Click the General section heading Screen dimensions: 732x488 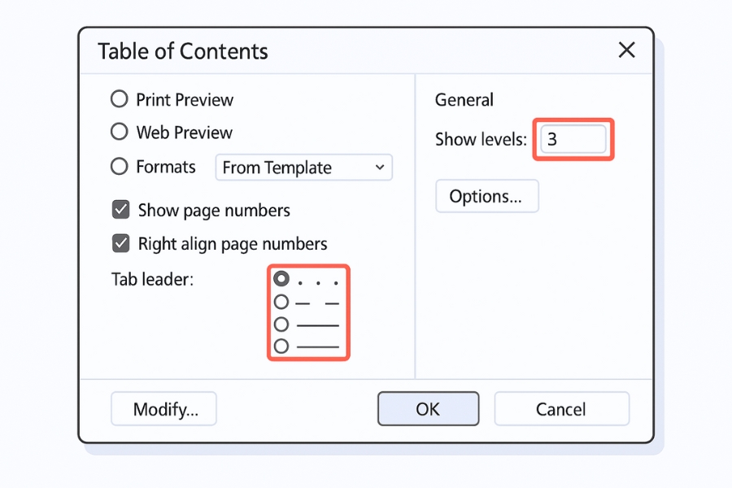[x=464, y=100]
